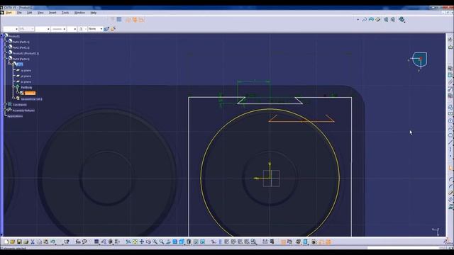The width and height of the screenshot is (454, 255).
Task: Open the Window menu
Action: pos(79,13)
